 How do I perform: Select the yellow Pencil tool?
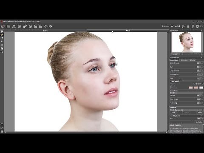pos(2,35)
